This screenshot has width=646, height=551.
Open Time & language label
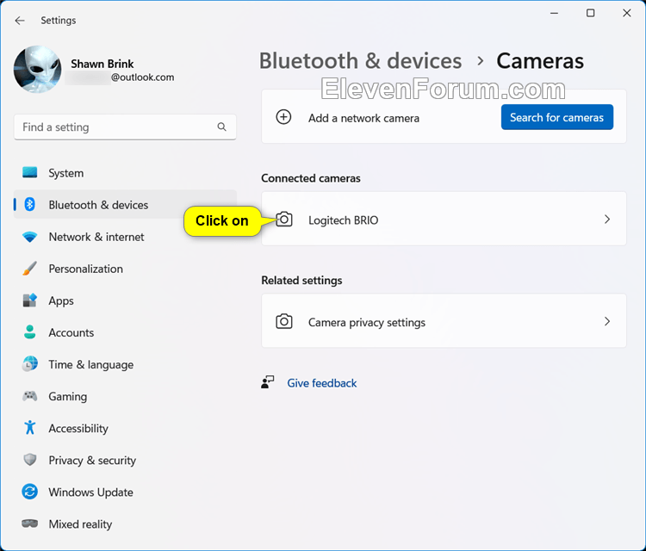91,365
